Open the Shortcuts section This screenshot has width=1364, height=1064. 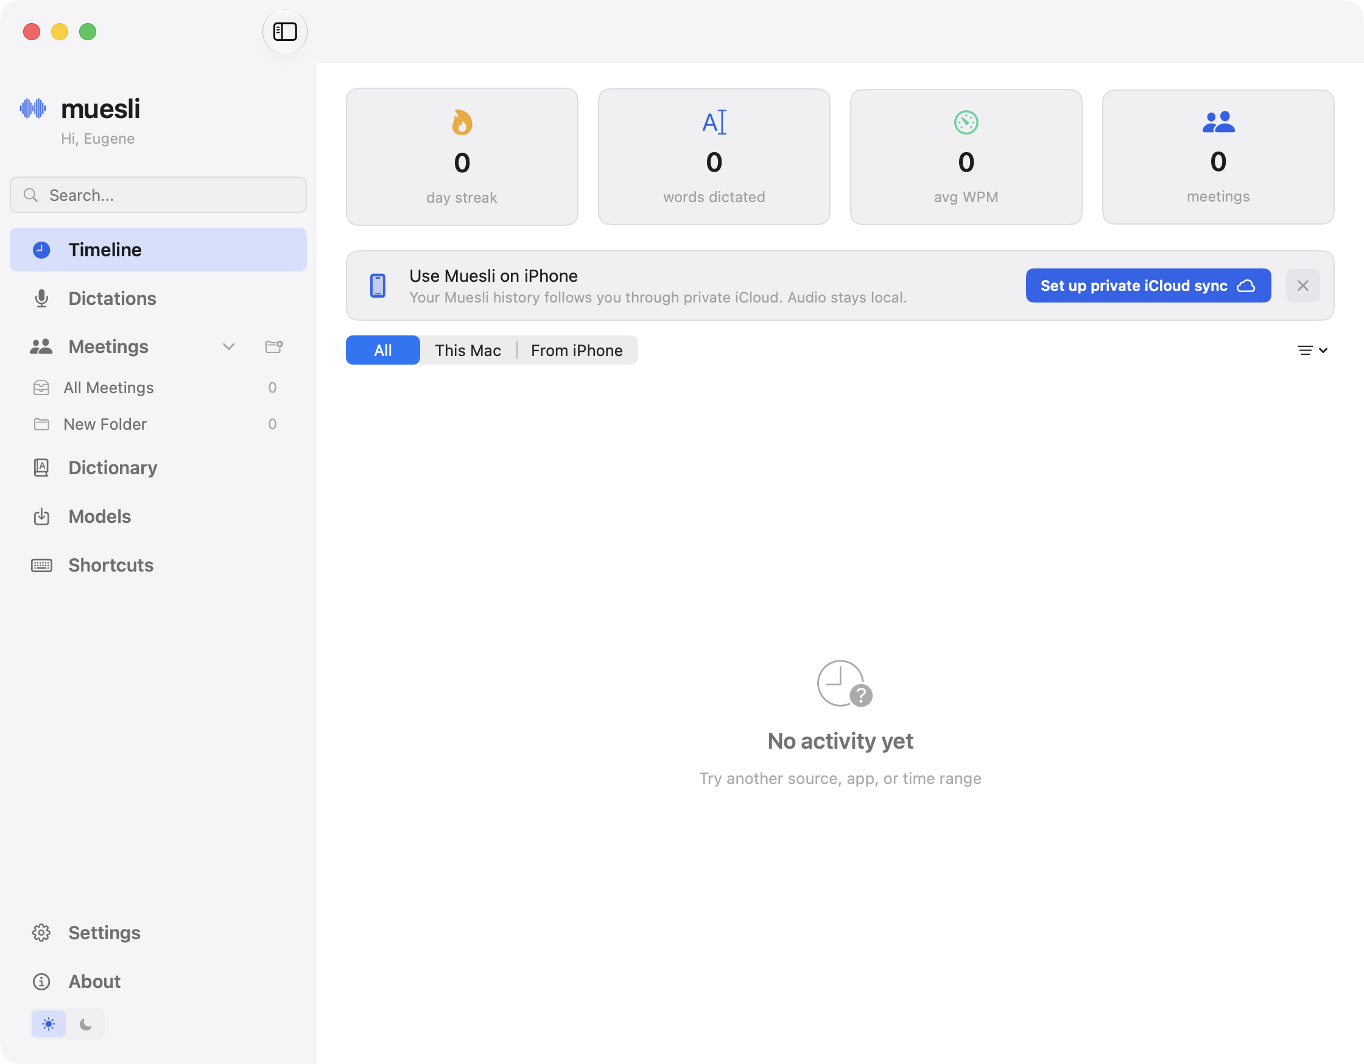click(158, 565)
